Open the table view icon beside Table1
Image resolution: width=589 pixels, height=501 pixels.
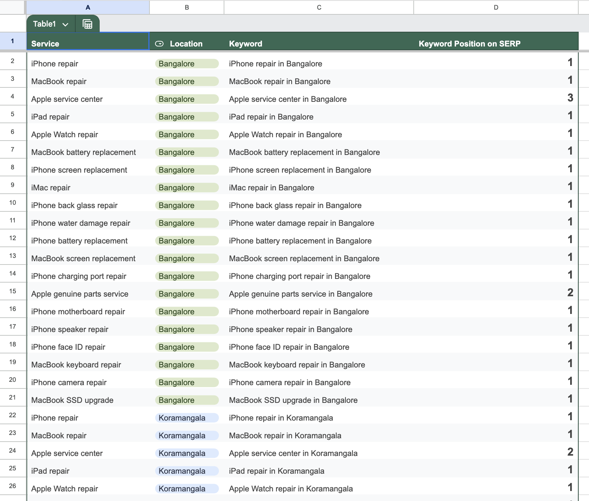tap(87, 24)
